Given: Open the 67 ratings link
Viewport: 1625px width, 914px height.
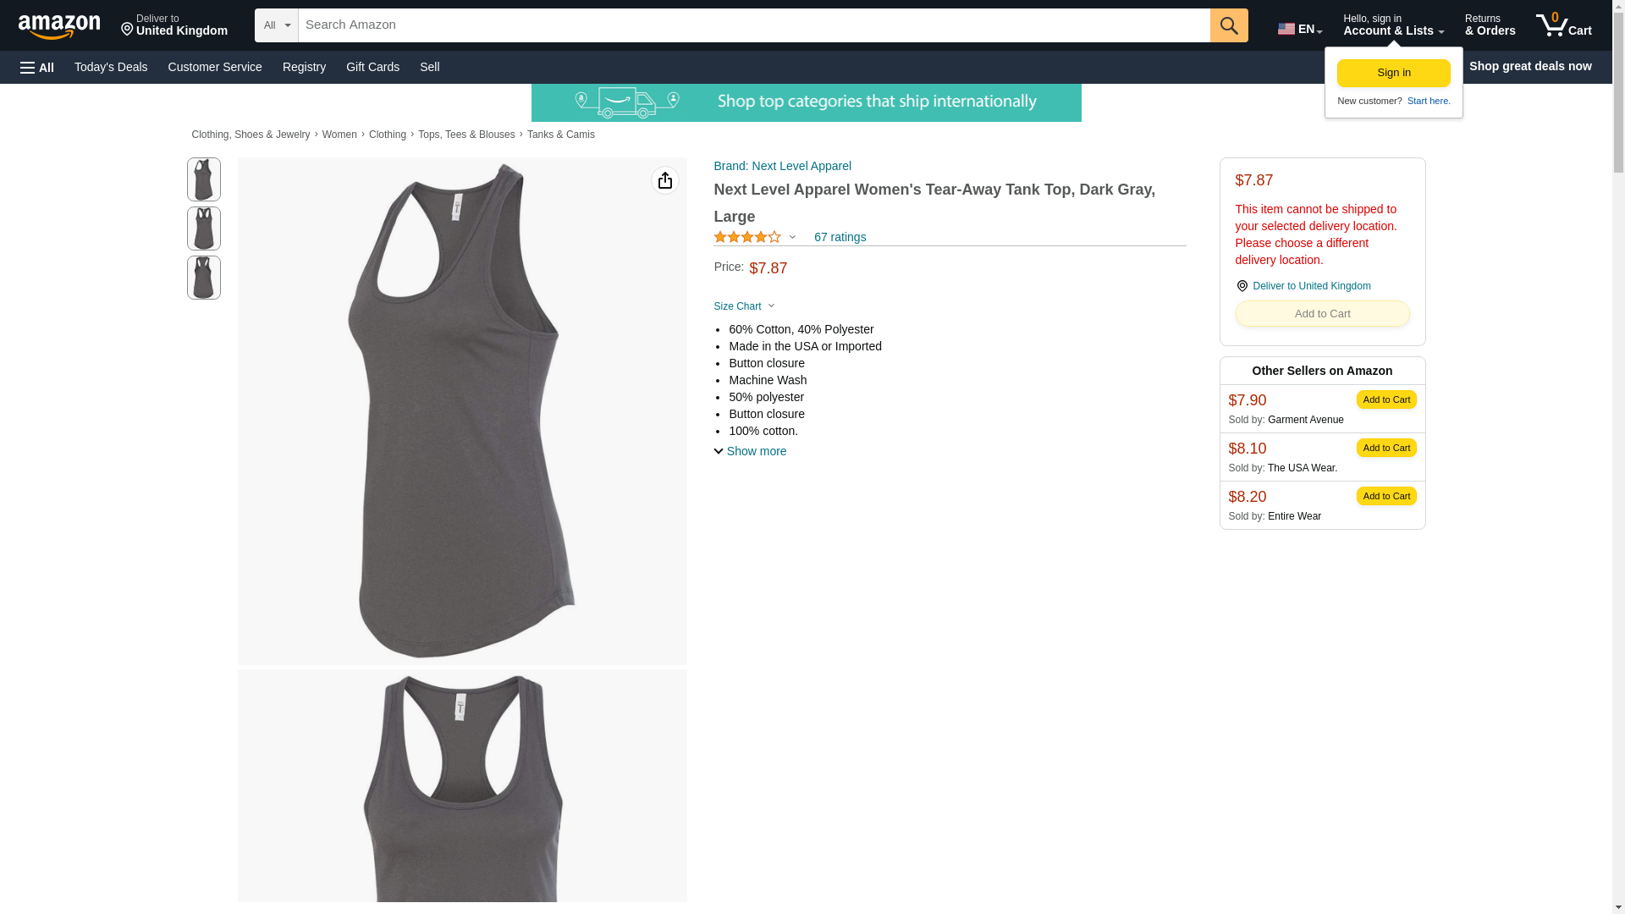Looking at the screenshot, I should point(840,237).
